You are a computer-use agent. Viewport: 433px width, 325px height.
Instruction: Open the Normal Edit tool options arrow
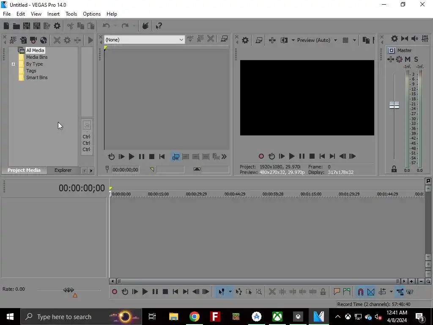230,292
